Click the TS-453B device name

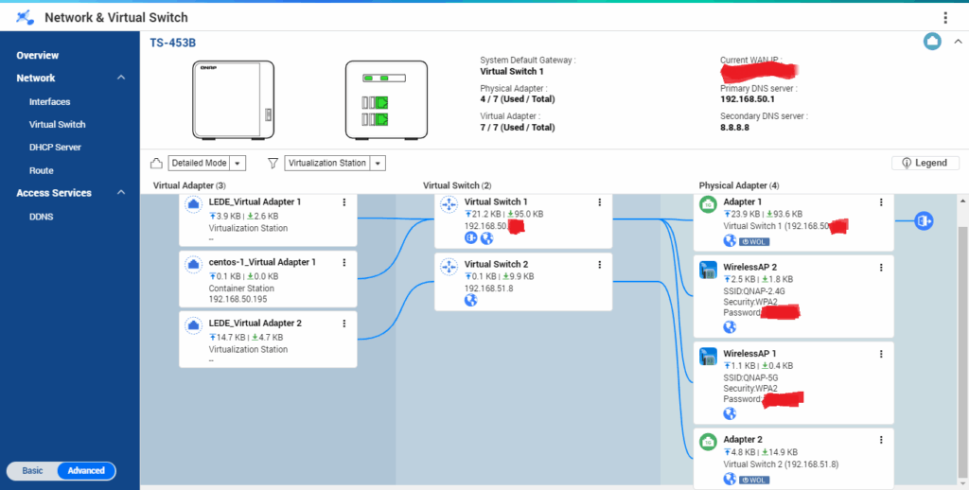[x=173, y=43]
